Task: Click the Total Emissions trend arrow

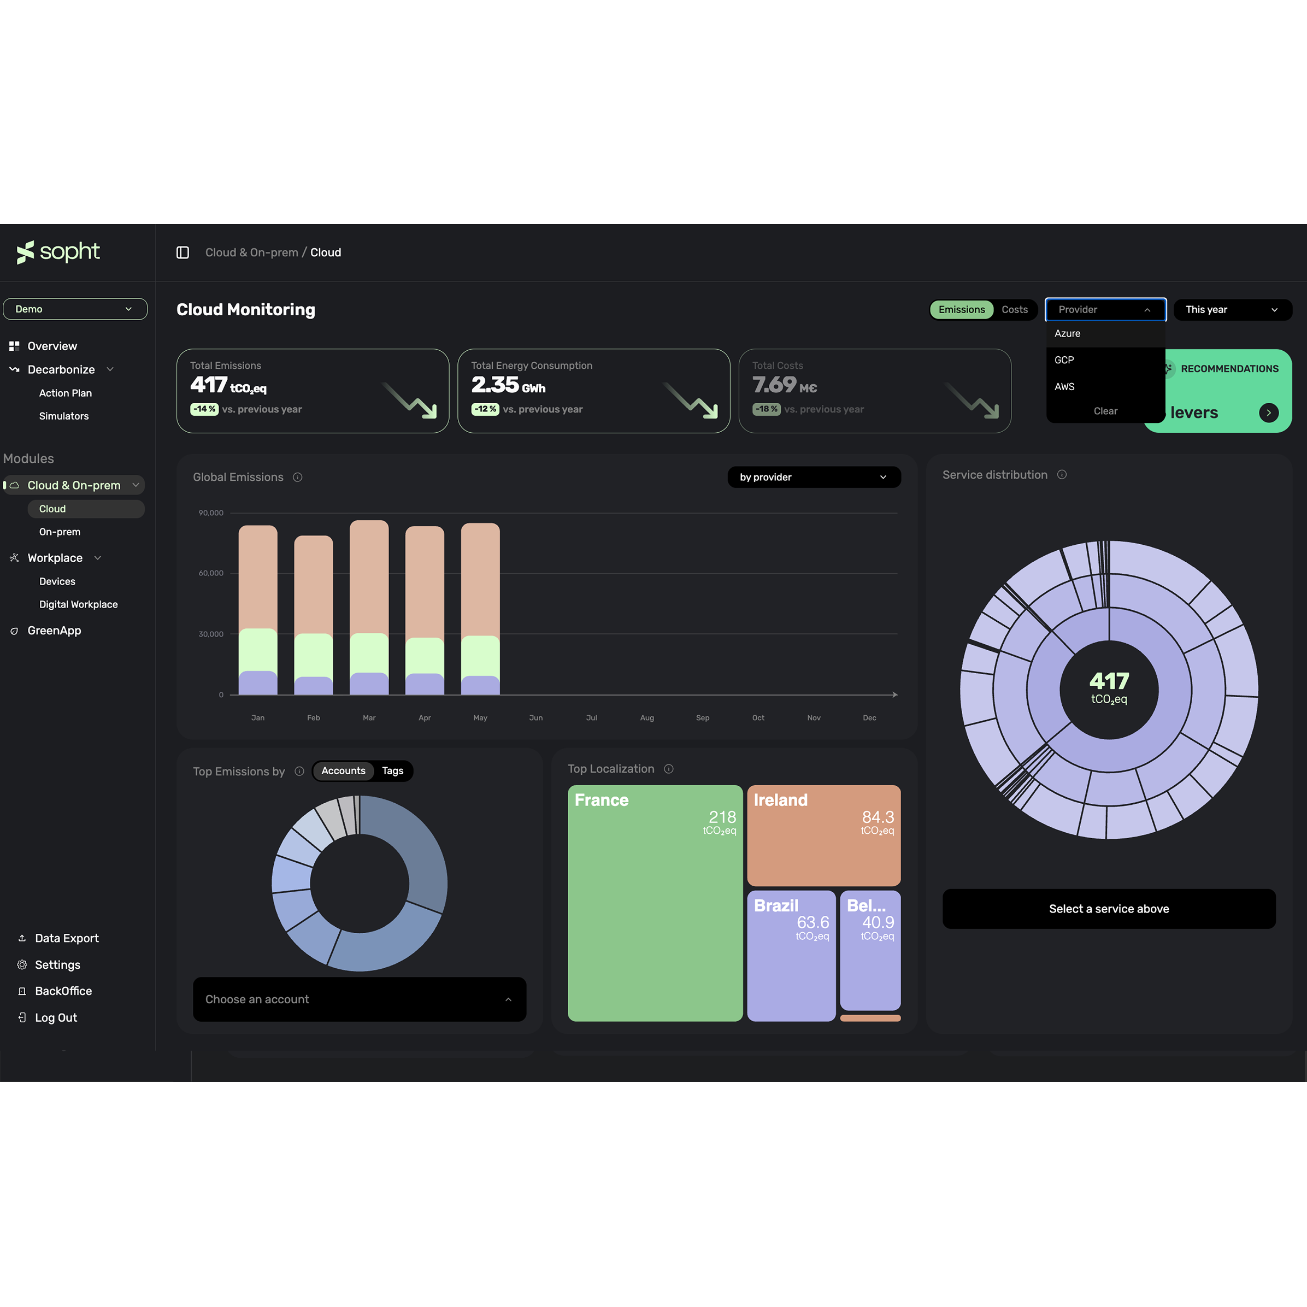Action: click(410, 401)
